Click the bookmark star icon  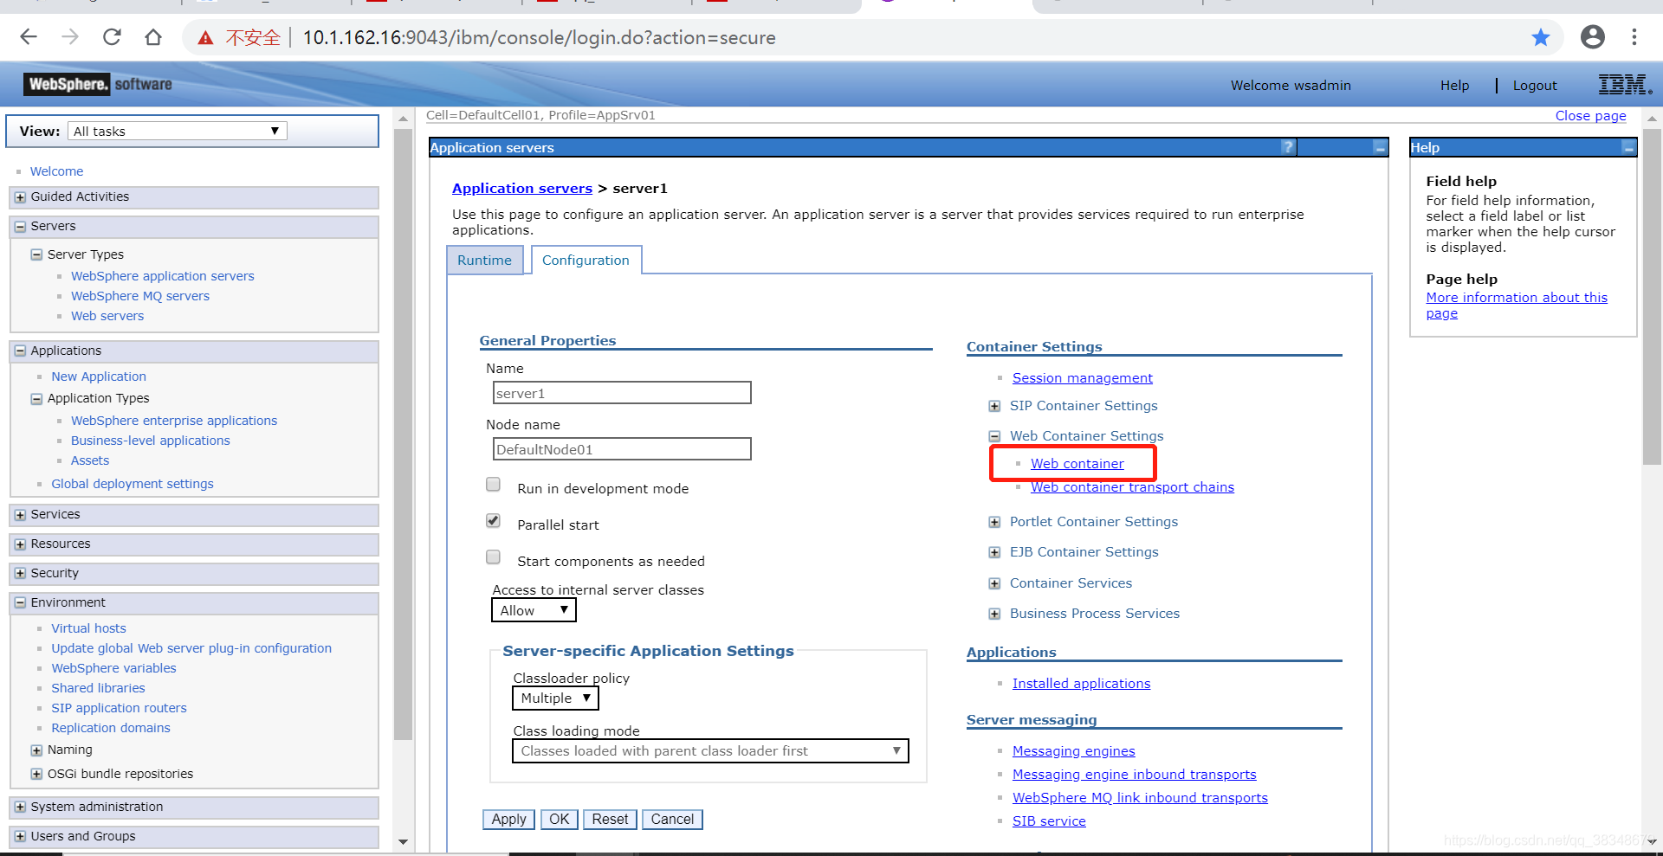(1540, 37)
